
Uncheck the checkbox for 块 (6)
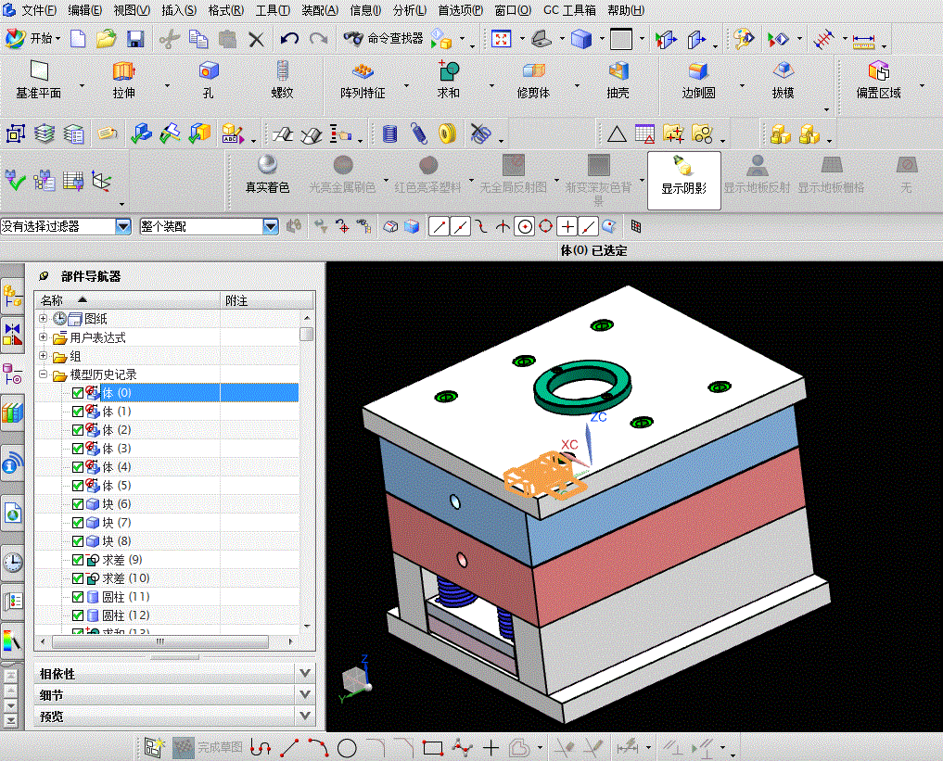coord(78,504)
